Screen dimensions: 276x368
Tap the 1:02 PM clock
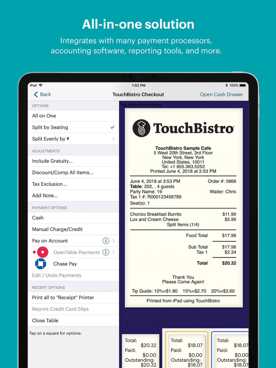point(139,86)
